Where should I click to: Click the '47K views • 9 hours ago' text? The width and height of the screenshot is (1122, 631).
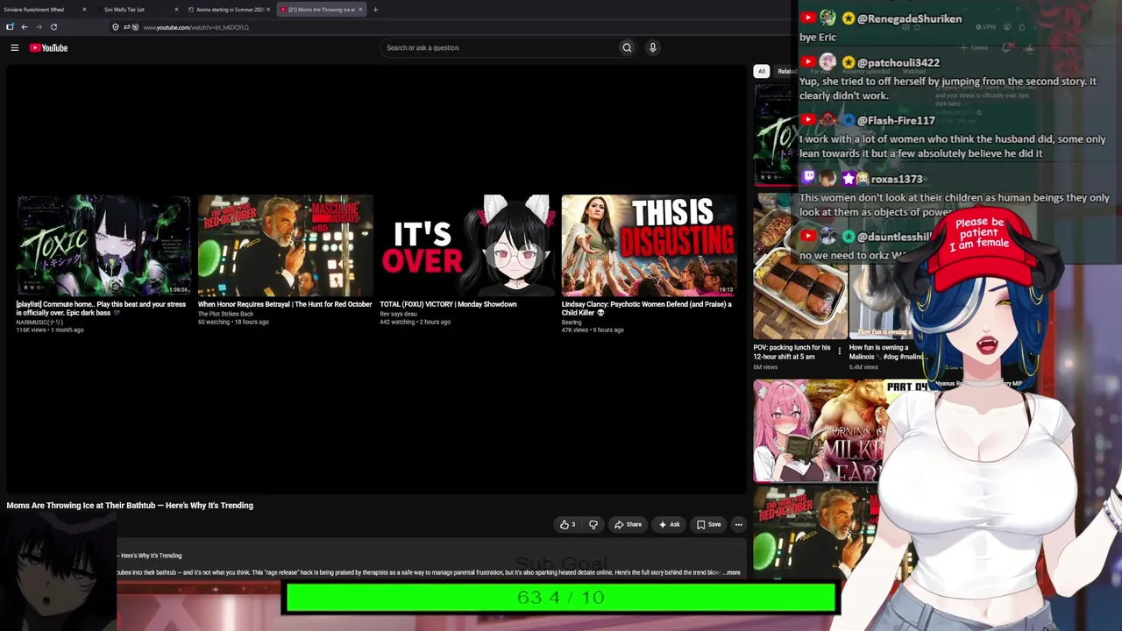click(593, 330)
